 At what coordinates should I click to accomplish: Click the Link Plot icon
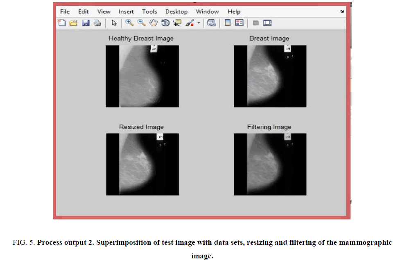point(211,23)
